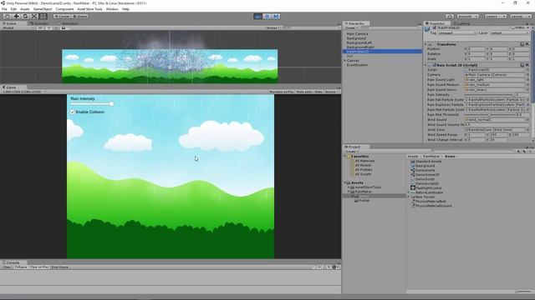Select the Move tool
535x300 pixels.
tap(16, 17)
